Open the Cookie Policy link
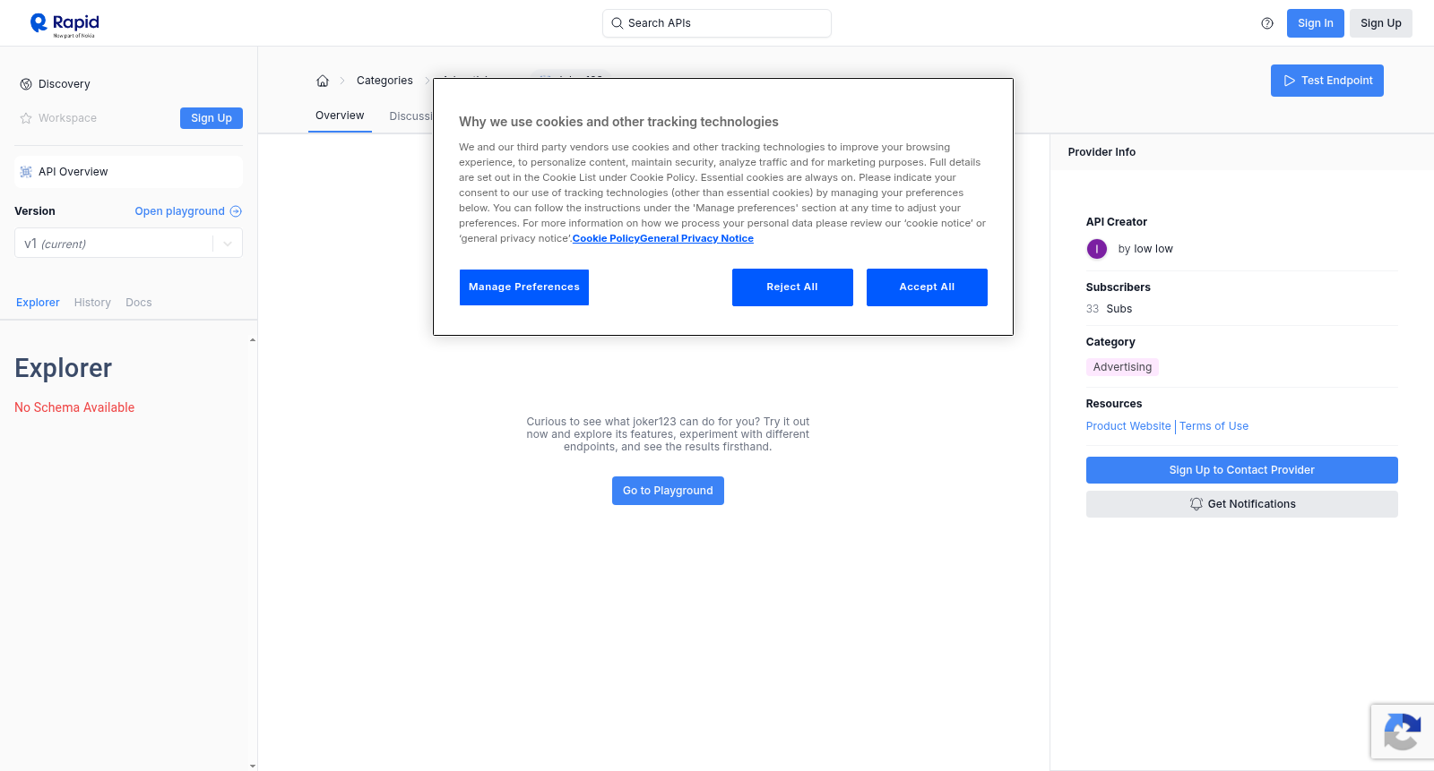This screenshot has width=1434, height=771. coord(606,238)
